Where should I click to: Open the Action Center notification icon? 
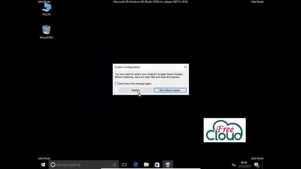pos(257,165)
